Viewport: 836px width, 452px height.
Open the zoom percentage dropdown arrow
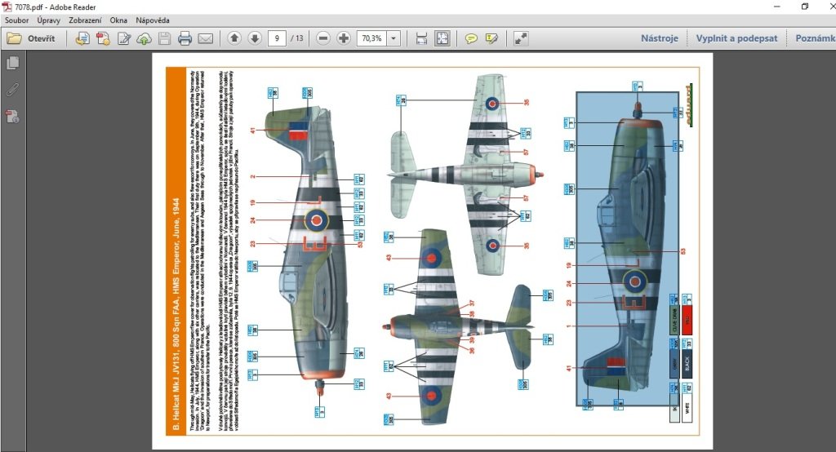click(394, 38)
